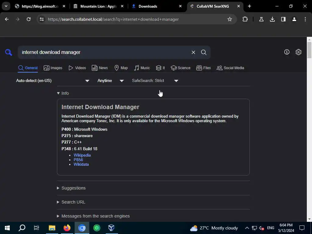Click the muted volume tray icon
Viewport: 312px width, 234px height.
tap(262, 228)
